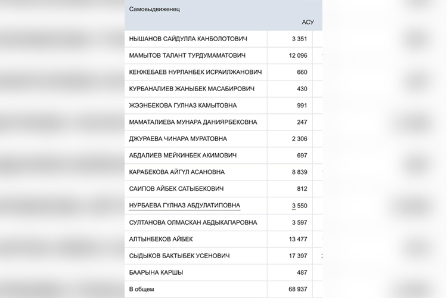The width and height of the screenshot is (447, 298).
Task: Click the Карабекова Айгул Асановна name
Action: pos(177,172)
